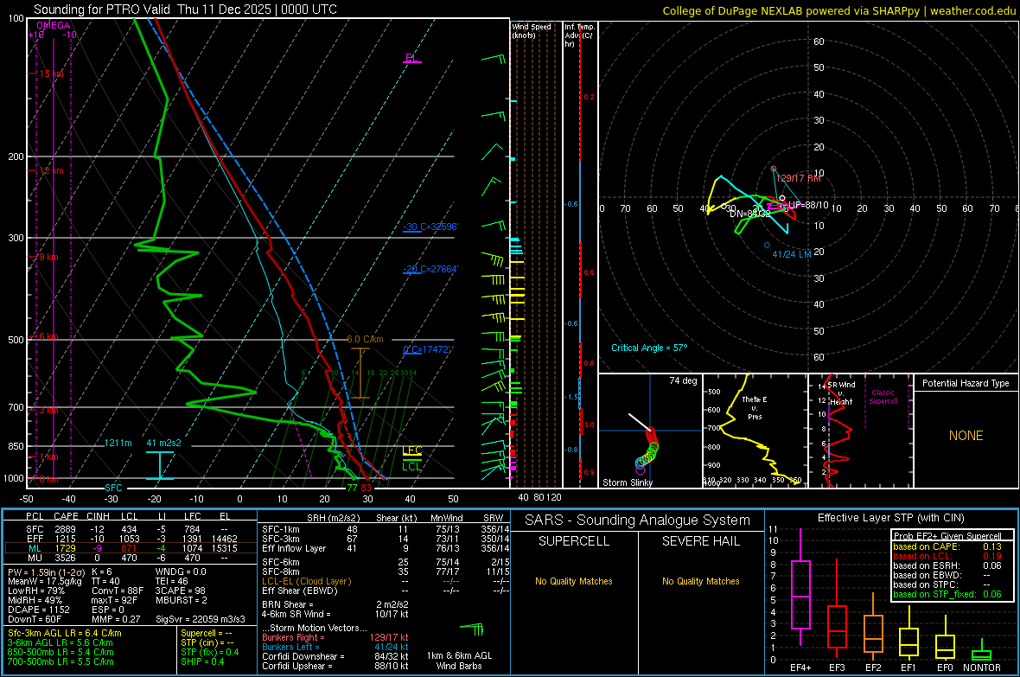Select the magenta OMEGA label on the skew-T
This screenshot has width=1020, height=677.
(x=54, y=25)
